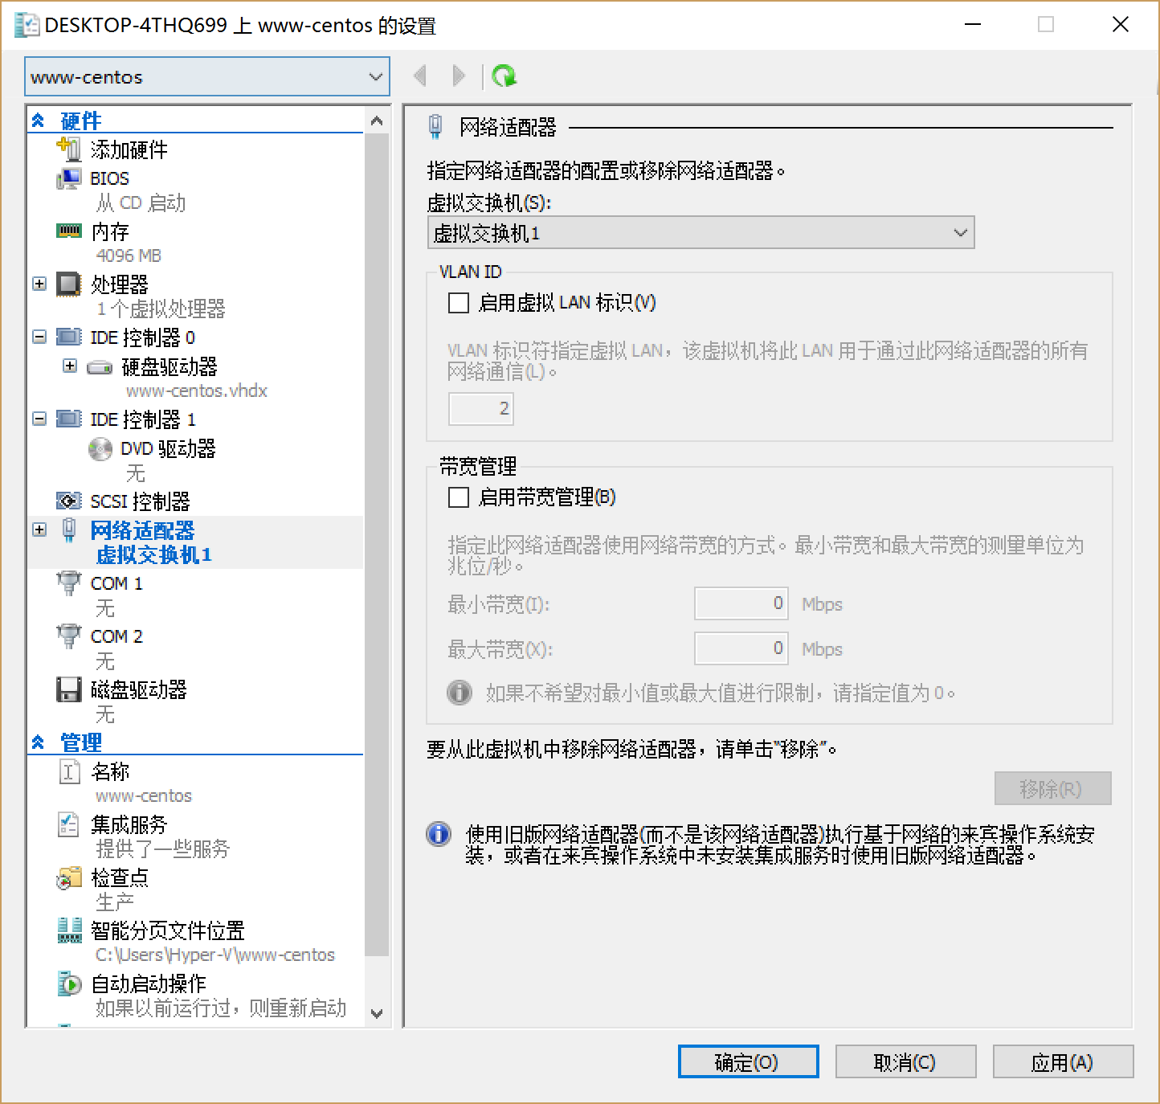Click the COM 1 serial port icon
The width and height of the screenshot is (1160, 1104).
click(69, 583)
